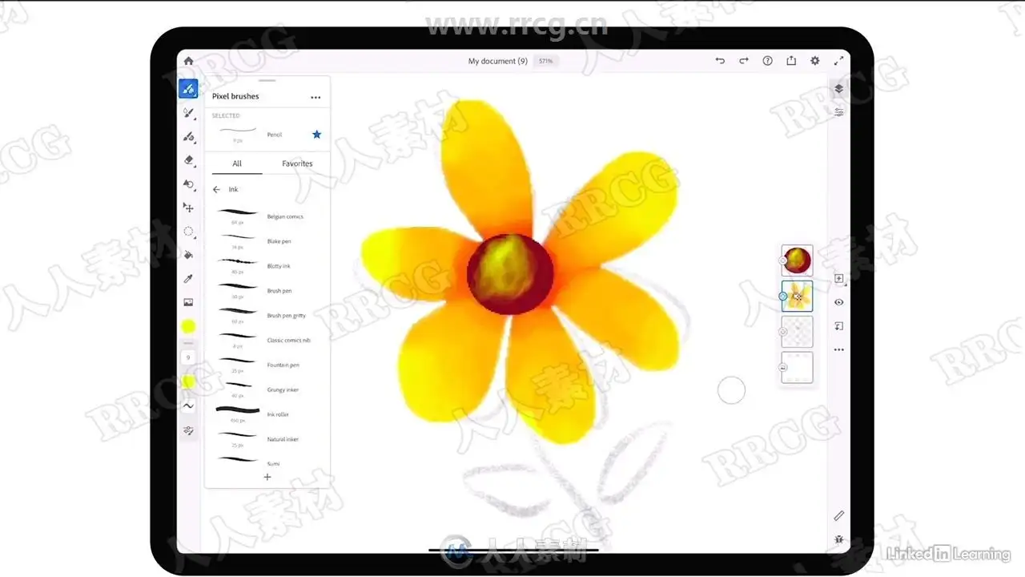Open Layer properties sliders icon

point(839,112)
